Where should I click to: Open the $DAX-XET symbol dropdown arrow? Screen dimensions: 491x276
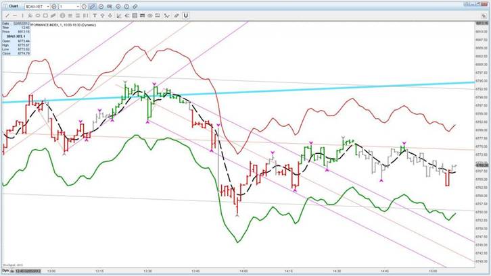click(x=47, y=6)
